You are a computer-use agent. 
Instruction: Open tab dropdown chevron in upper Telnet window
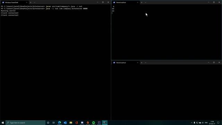(146, 2)
